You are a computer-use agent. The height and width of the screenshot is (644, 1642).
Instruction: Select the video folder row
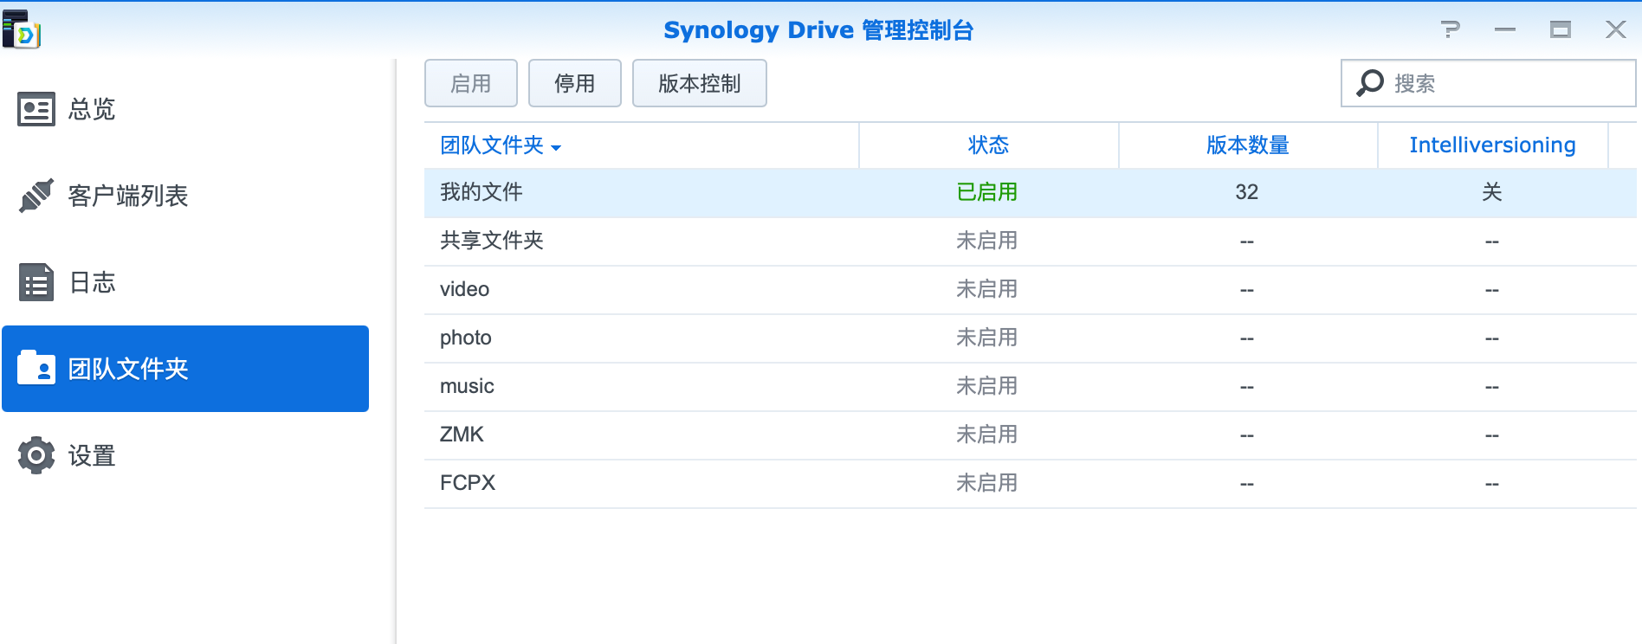point(1031,289)
